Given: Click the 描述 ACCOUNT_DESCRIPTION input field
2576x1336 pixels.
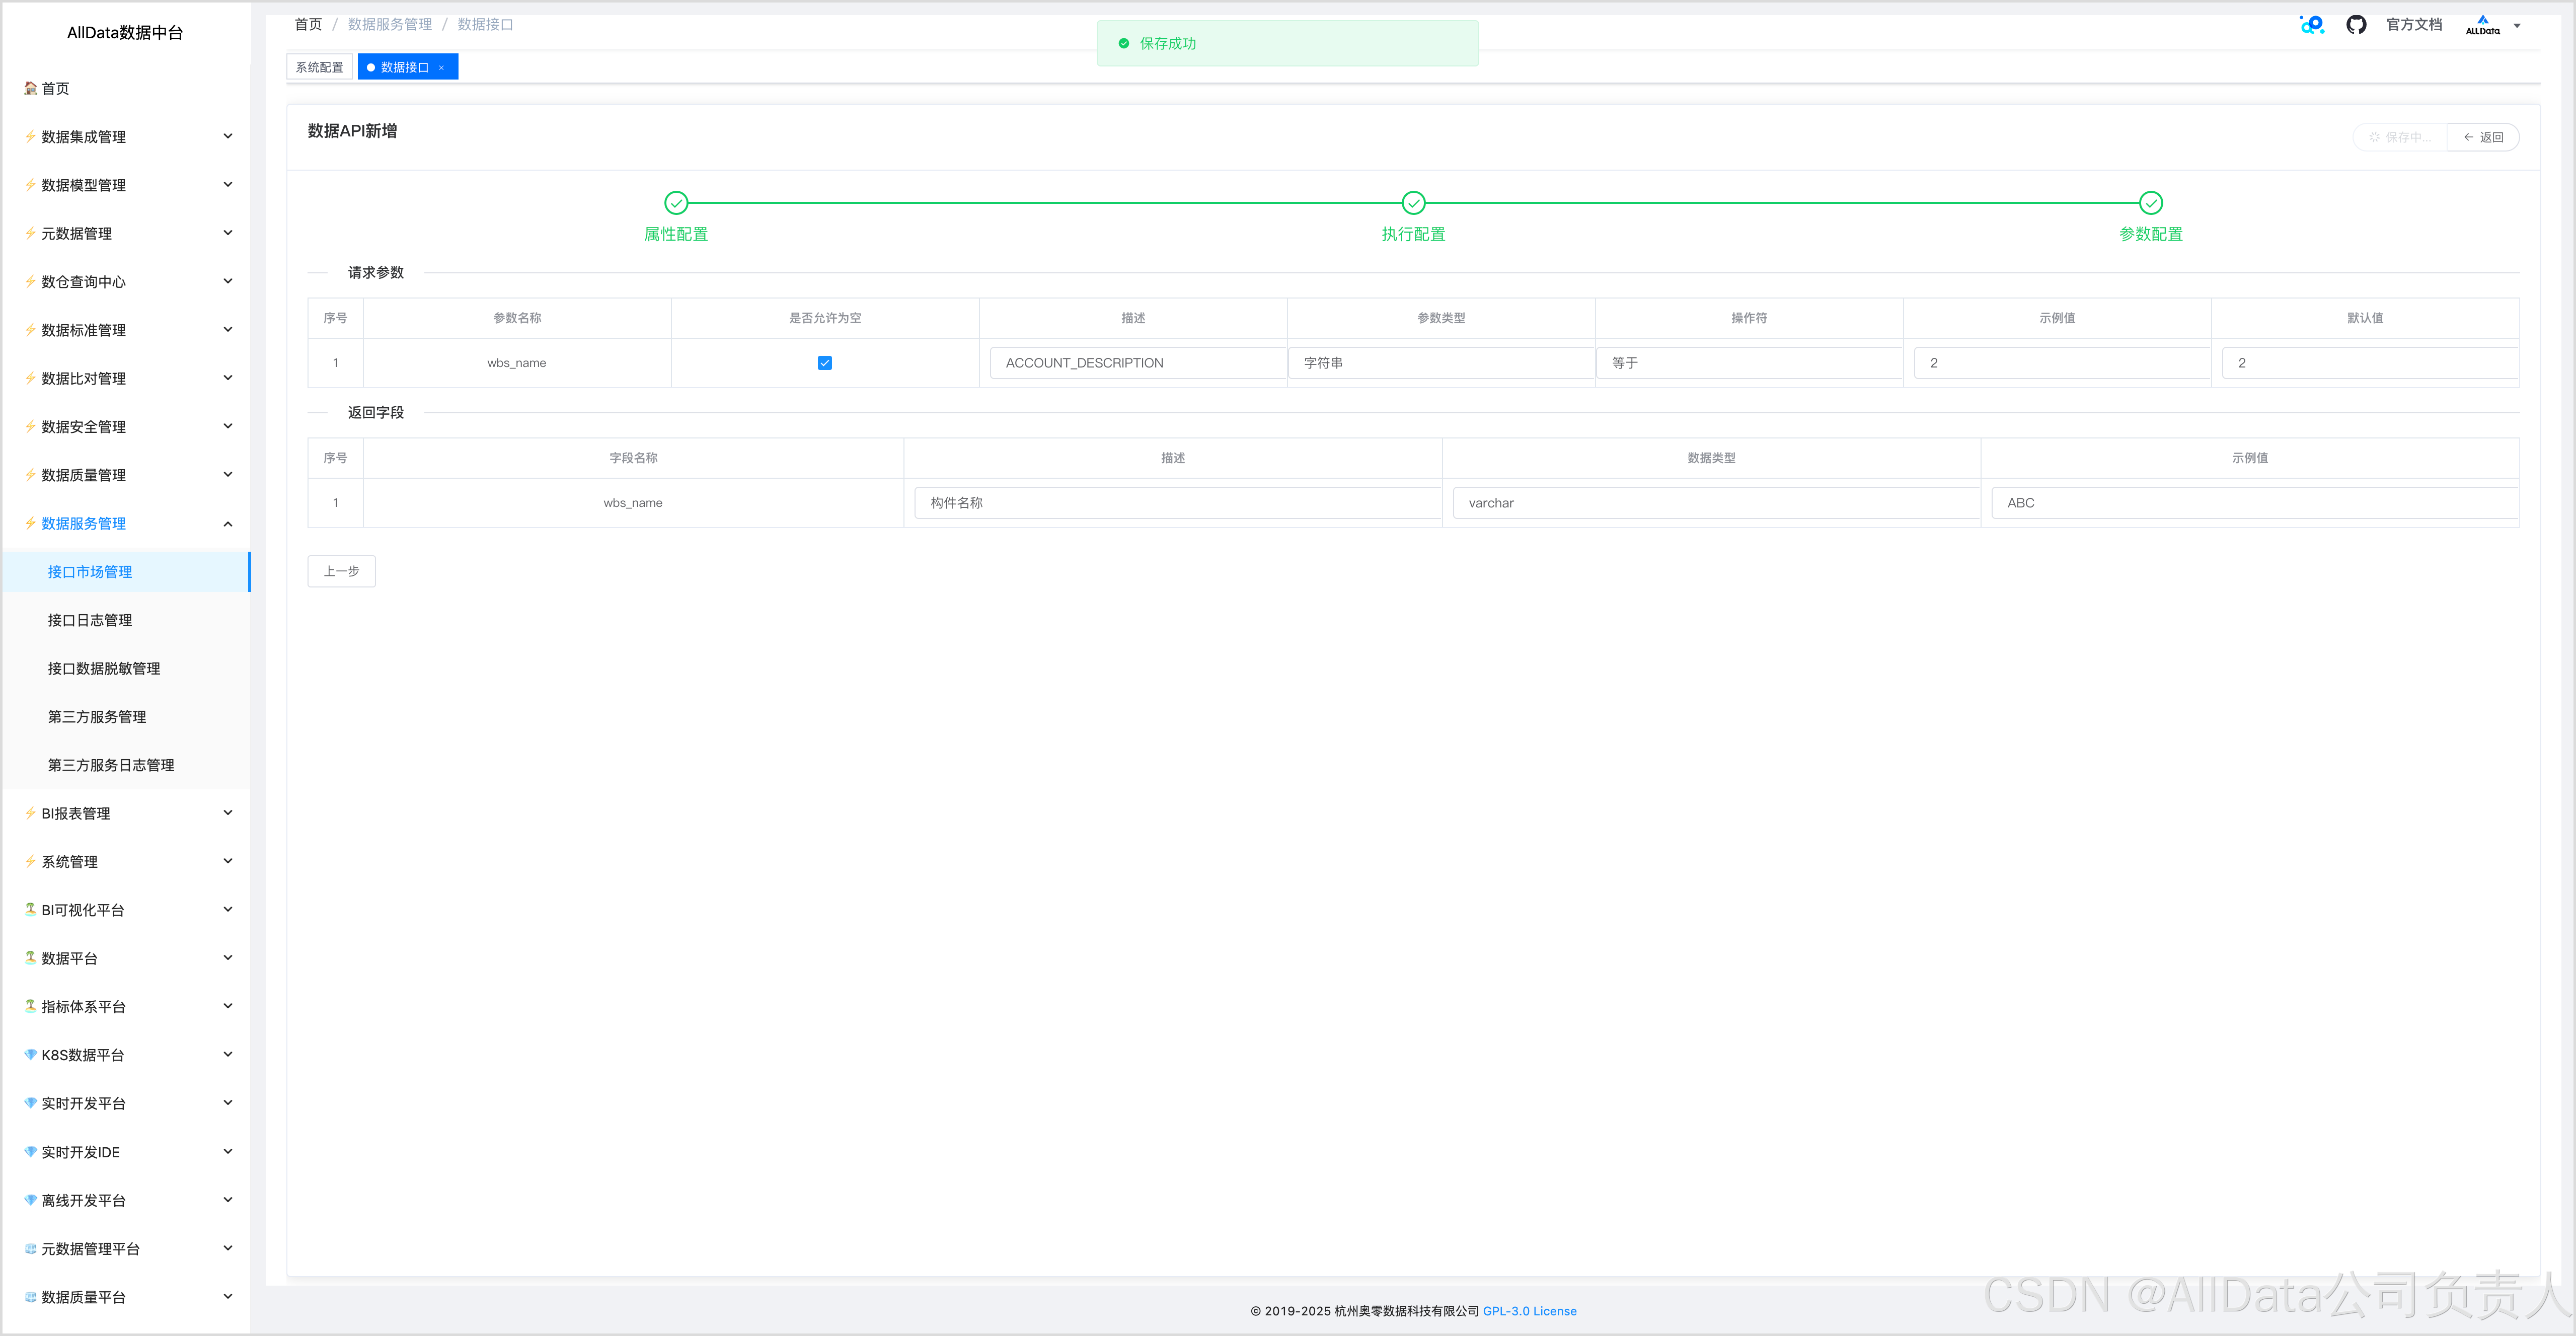Looking at the screenshot, I should [x=1137, y=363].
